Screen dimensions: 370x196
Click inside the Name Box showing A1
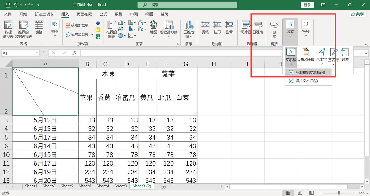click(x=18, y=53)
